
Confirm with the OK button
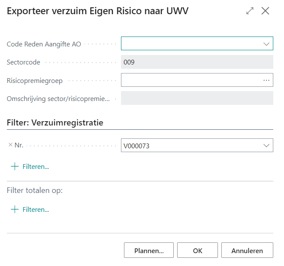click(197, 251)
